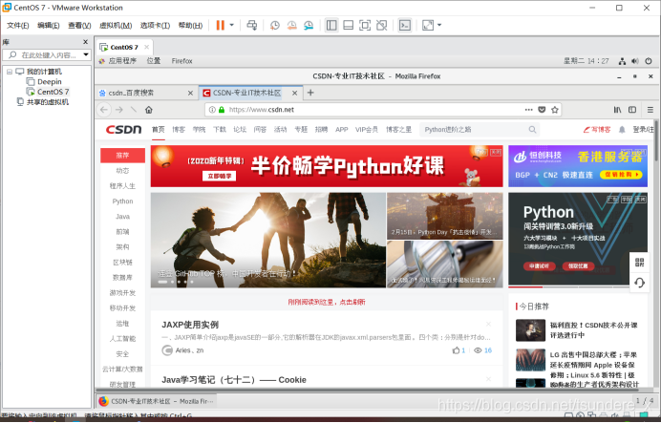Click the customer service headset icon
Viewport: 661px width, 423px height.
639,283
